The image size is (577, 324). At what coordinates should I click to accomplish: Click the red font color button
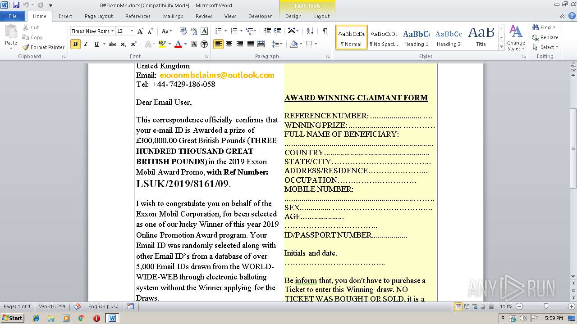click(x=178, y=44)
